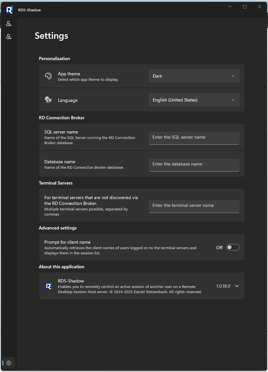This screenshot has width=268, height=372.
Task: Click the database name input field
Action: click(x=194, y=165)
